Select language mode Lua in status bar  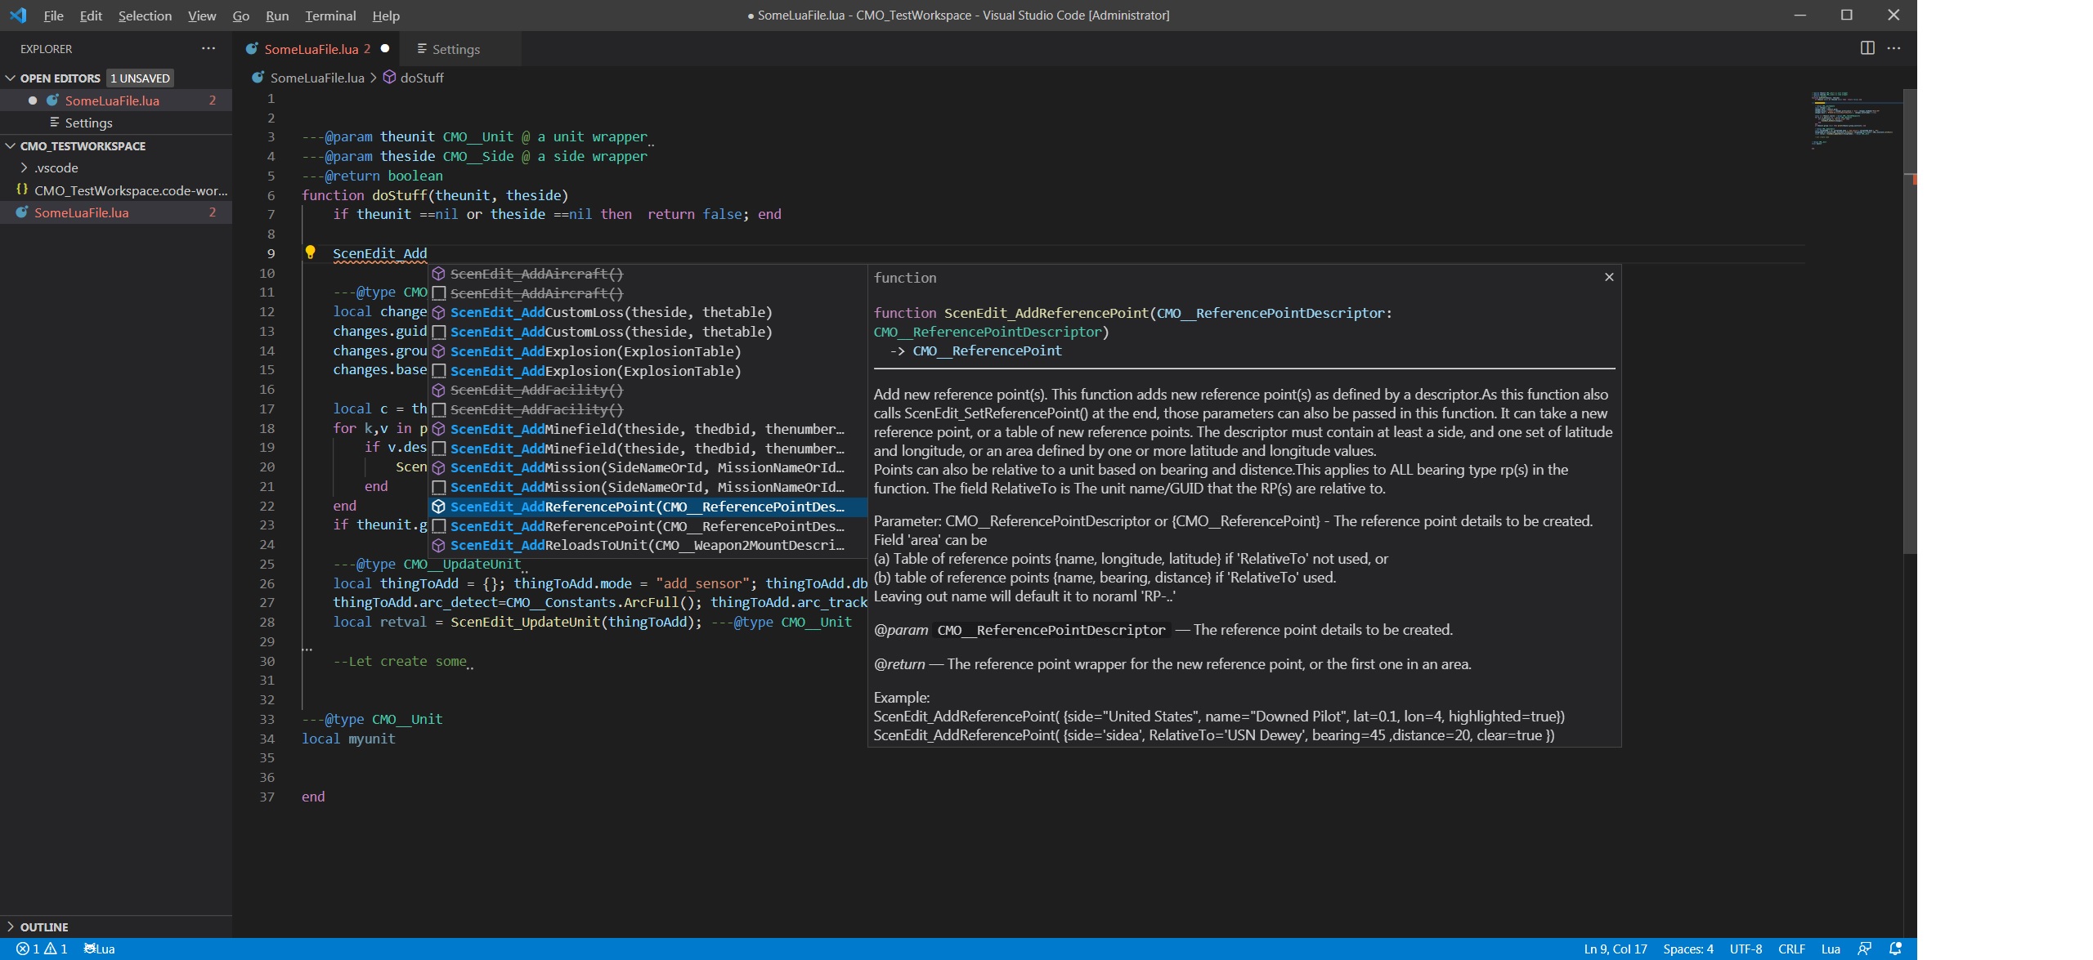(x=1831, y=949)
